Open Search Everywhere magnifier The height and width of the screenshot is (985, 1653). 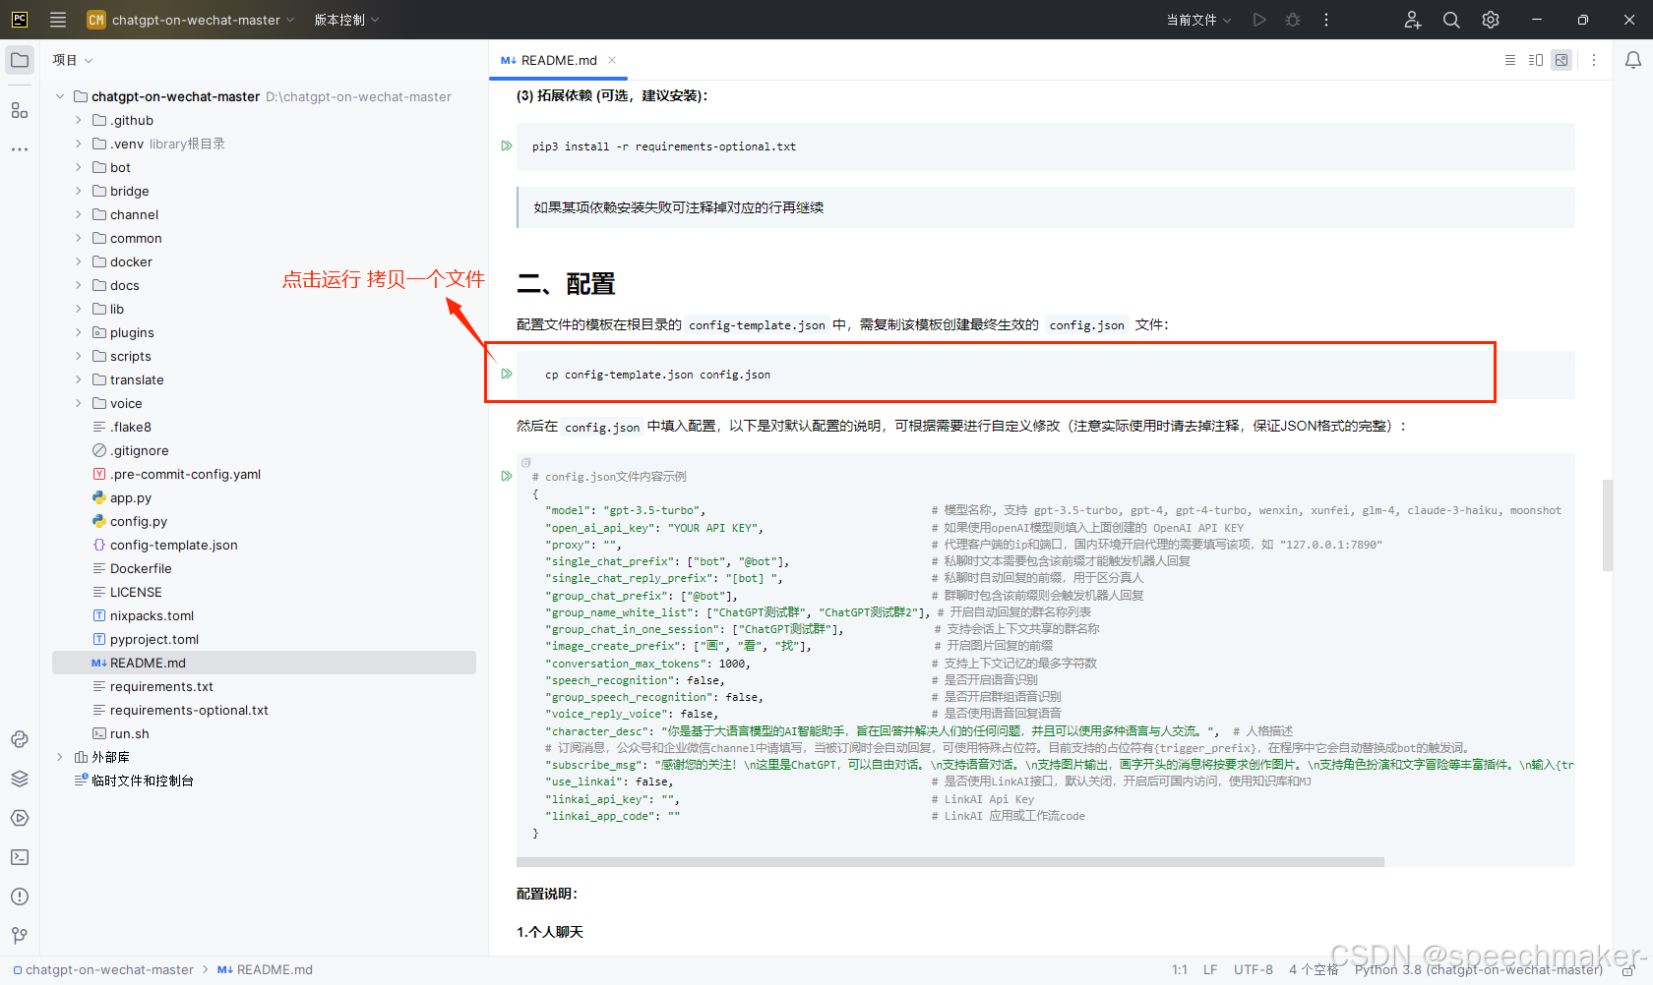coord(1451,20)
